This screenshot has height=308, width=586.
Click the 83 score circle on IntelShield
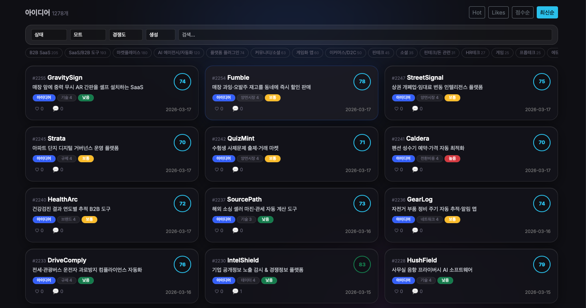pos(362,264)
